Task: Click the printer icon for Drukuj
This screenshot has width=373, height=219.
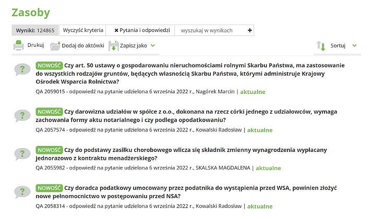Action: [x=18, y=46]
